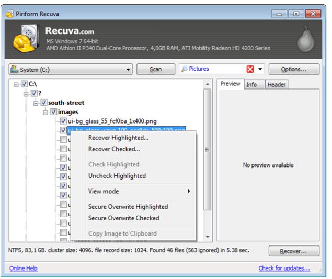This screenshot has width=332, height=279.
Task: Click the System (C:) drive icon
Action: (x=14, y=69)
